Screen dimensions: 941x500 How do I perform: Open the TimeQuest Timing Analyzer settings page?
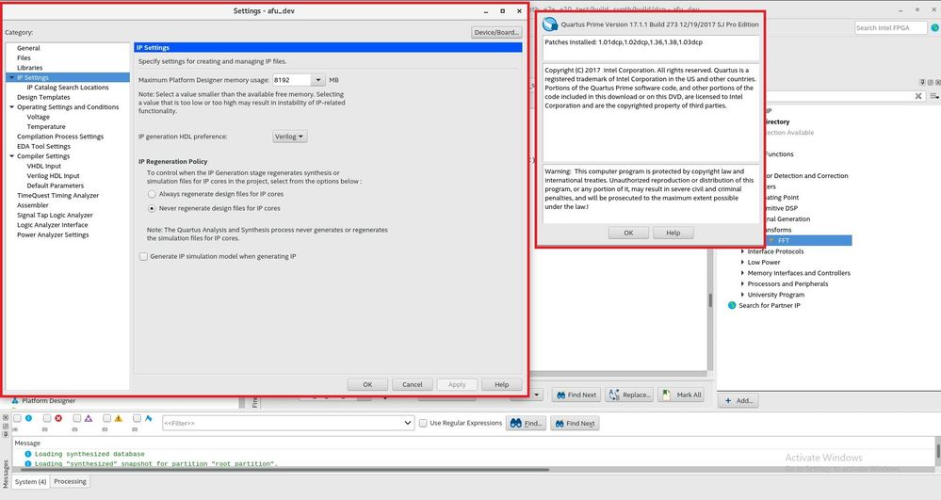58,196
